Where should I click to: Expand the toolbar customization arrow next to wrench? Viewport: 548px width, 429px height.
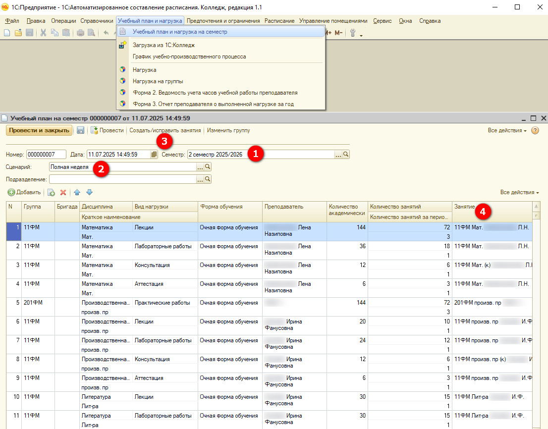[x=361, y=35]
